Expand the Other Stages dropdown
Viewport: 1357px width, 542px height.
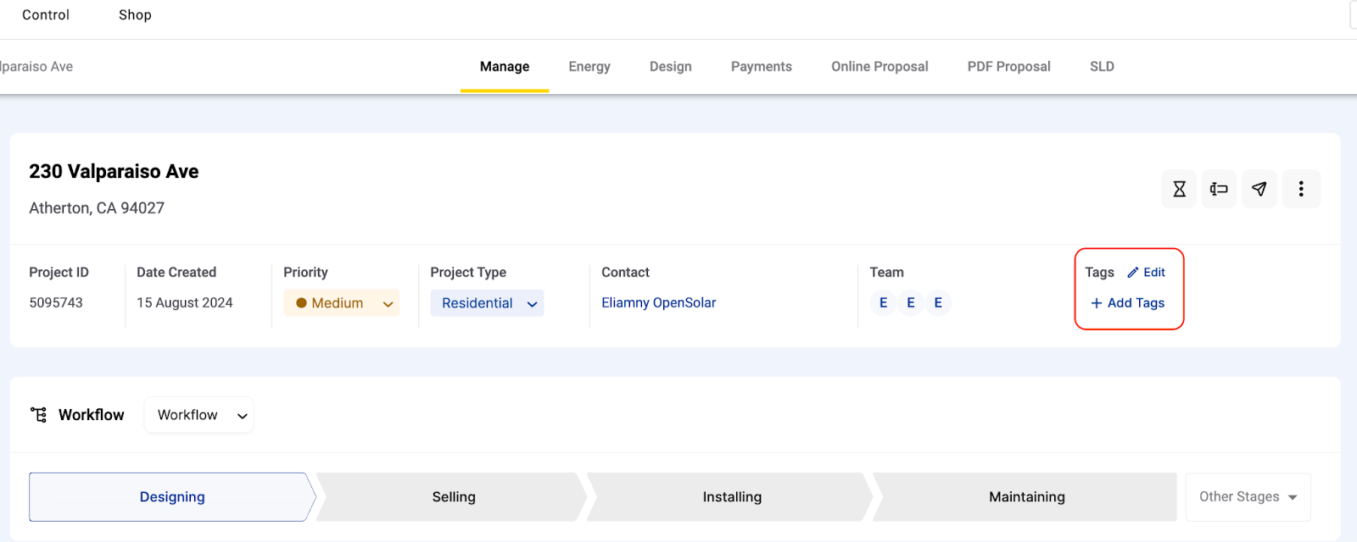1248,497
